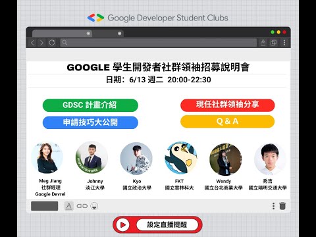Viewport: 316px width, 237px height.
Task: Select the green GDSC 計畫介紹 button
Action: click(90, 105)
